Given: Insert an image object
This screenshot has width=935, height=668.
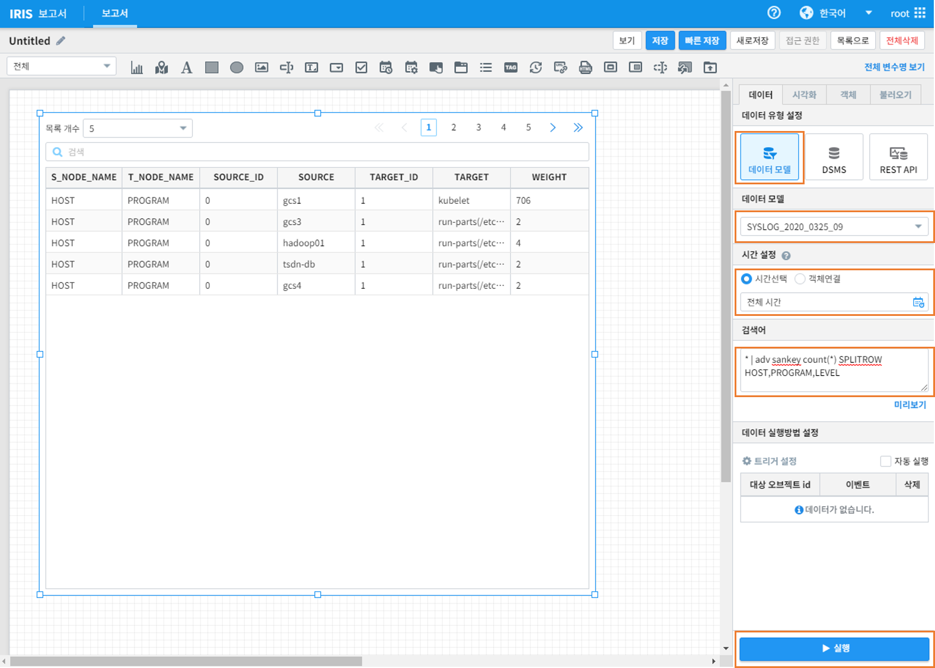Looking at the screenshot, I should coord(261,68).
